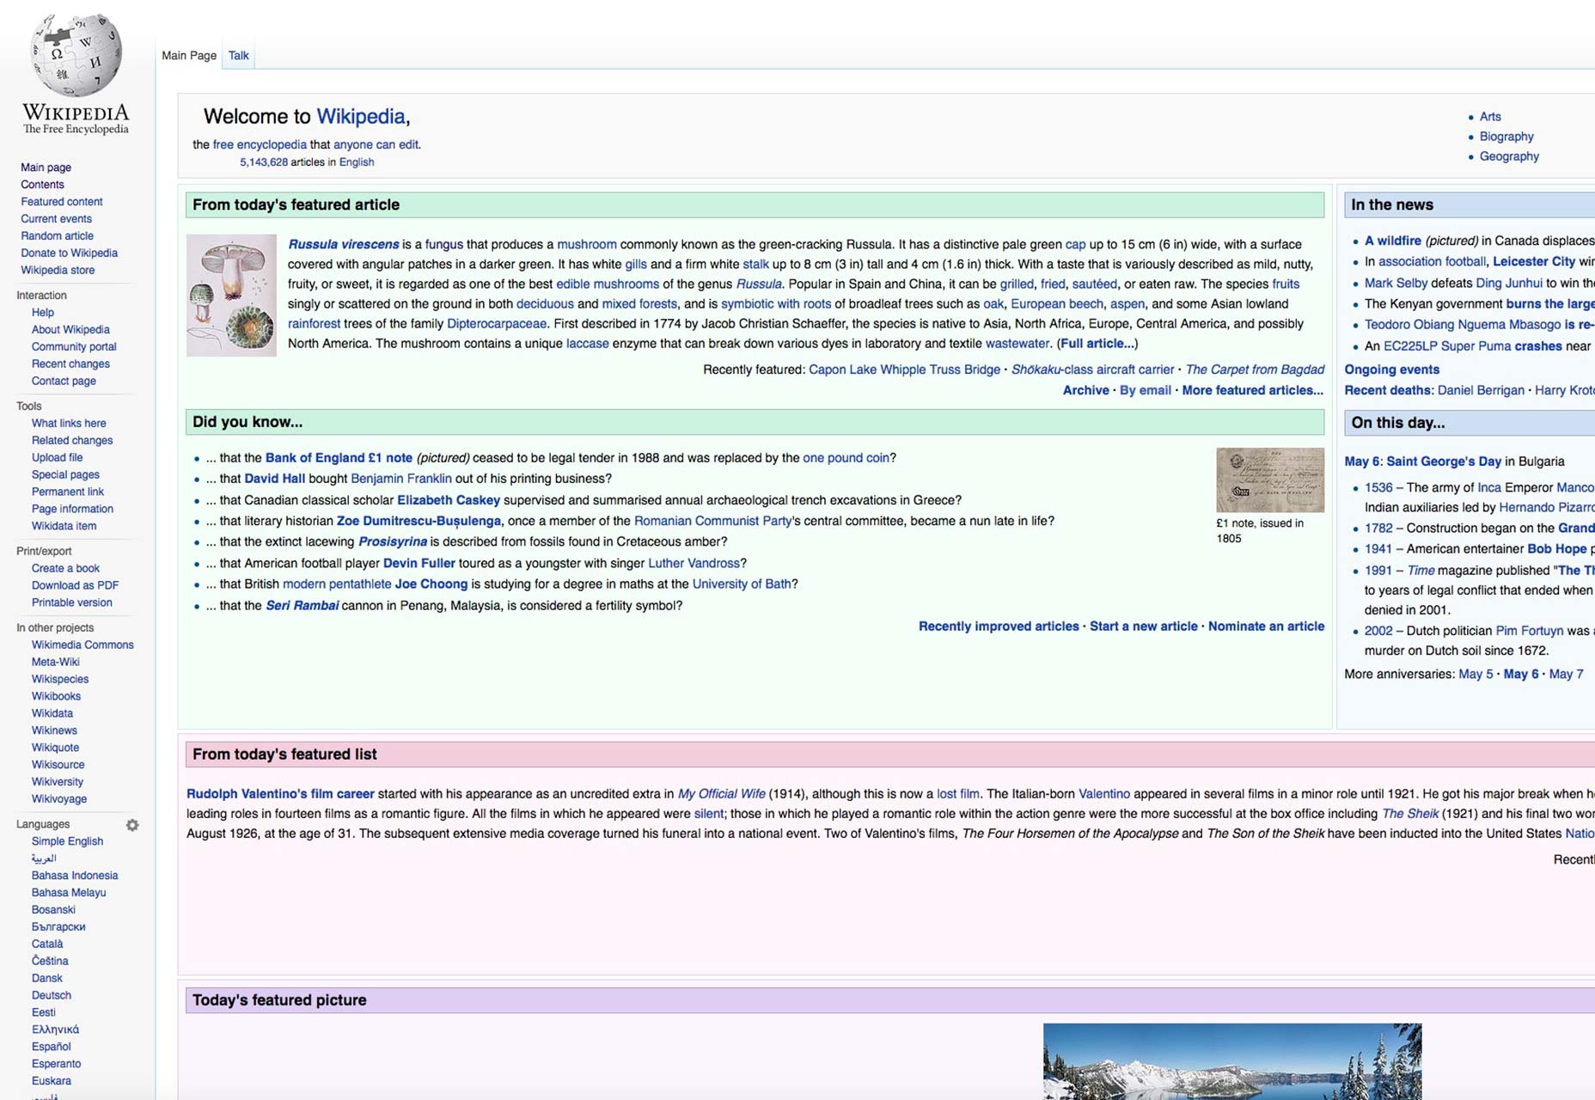Image resolution: width=1595 pixels, height=1100 pixels.
Task: Open Wikimedia Commons project link
Action: tap(82, 645)
